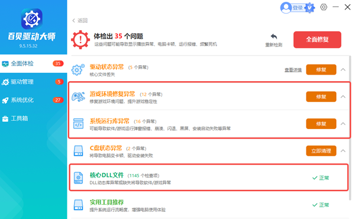Image resolution: width=355 pixels, height=219 pixels.
Task: Select the 系统运行库异常 title
Action: (109, 121)
